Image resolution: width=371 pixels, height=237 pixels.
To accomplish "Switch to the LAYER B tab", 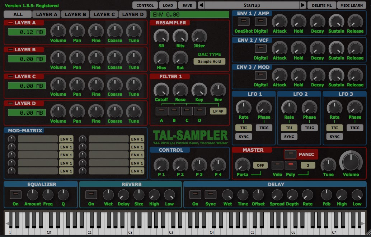I will [x=75, y=14].
